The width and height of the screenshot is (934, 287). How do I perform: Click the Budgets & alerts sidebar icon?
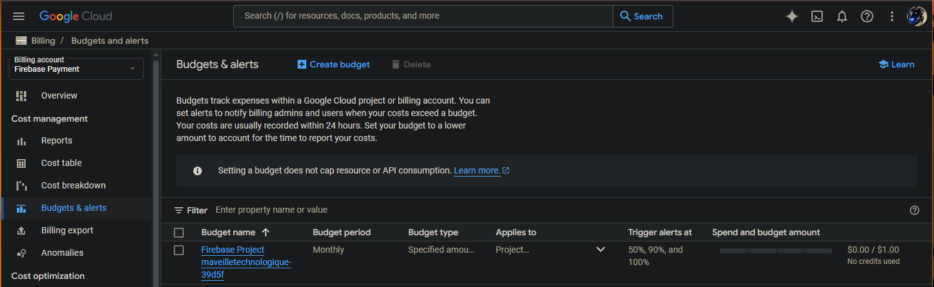click(21, 208)
